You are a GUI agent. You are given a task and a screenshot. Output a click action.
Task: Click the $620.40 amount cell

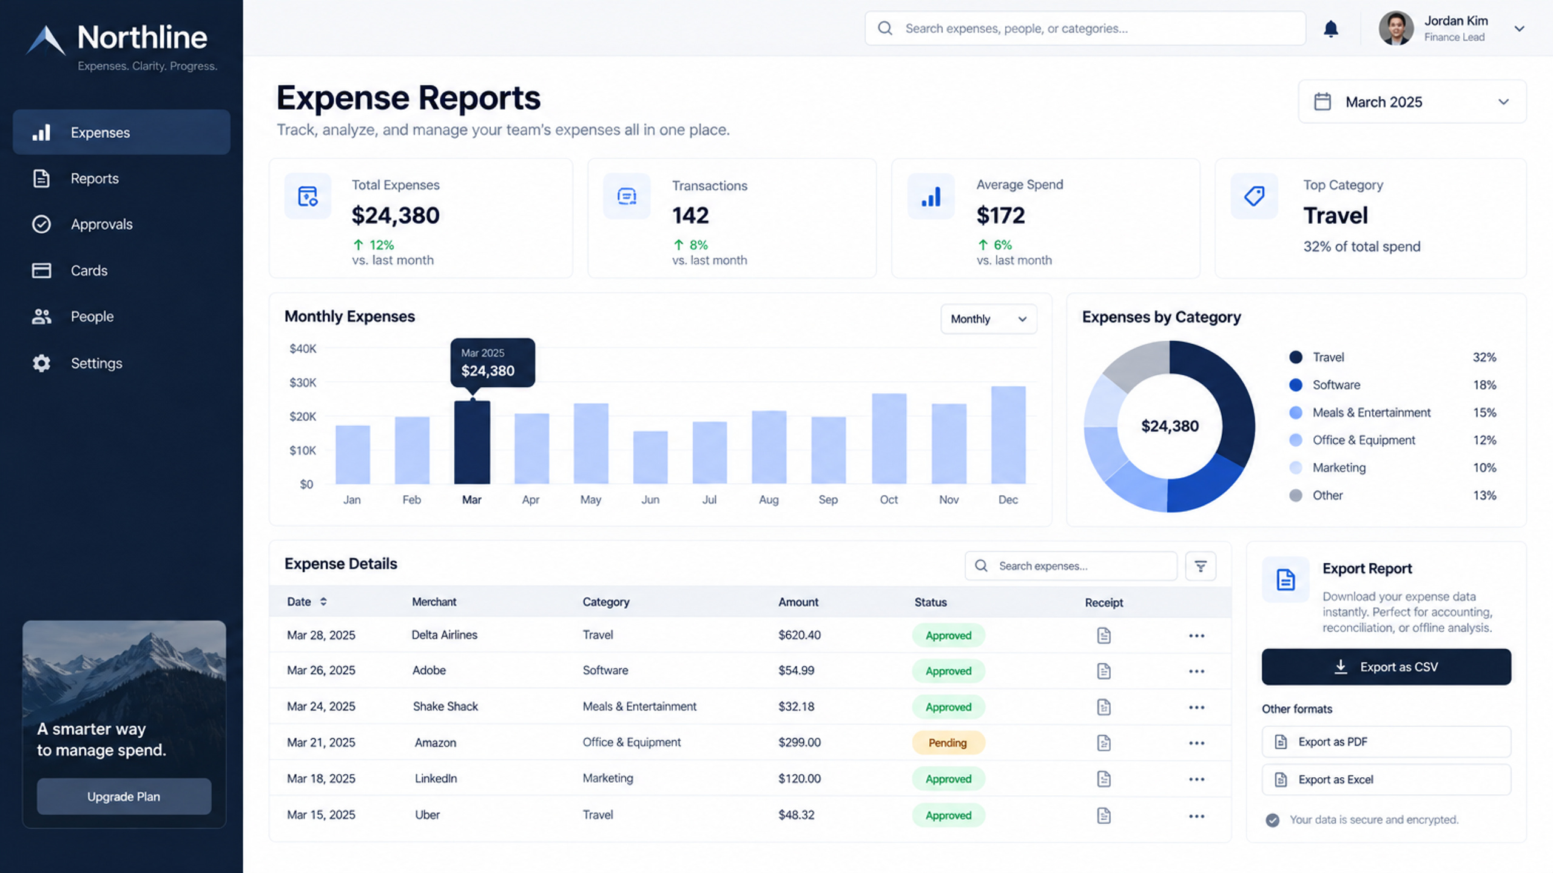click(800, 635)
